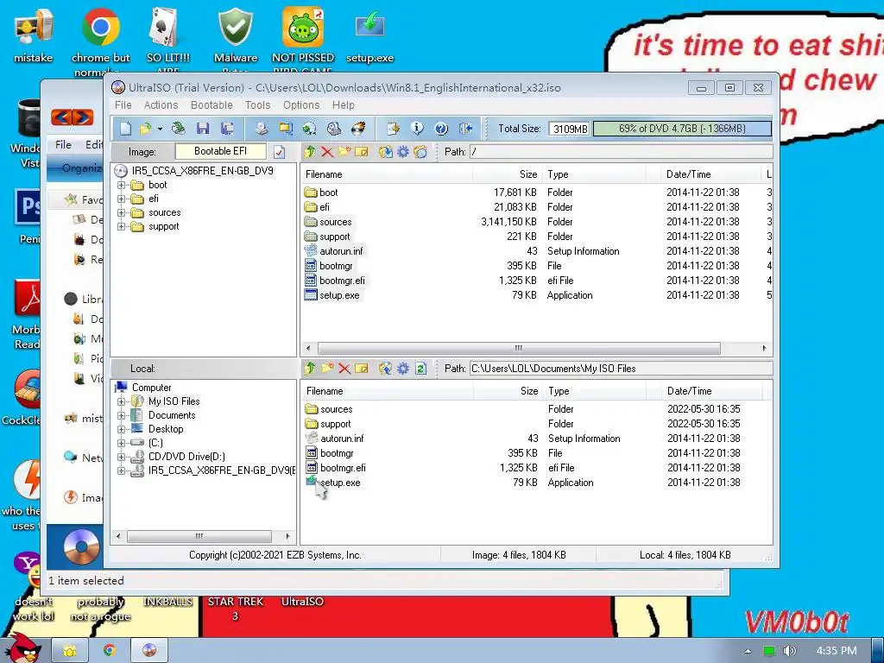Click the local tree horizontal scrollbar
Image resolution: width=884 pixels, height=663 pixels.
[199, 536]
